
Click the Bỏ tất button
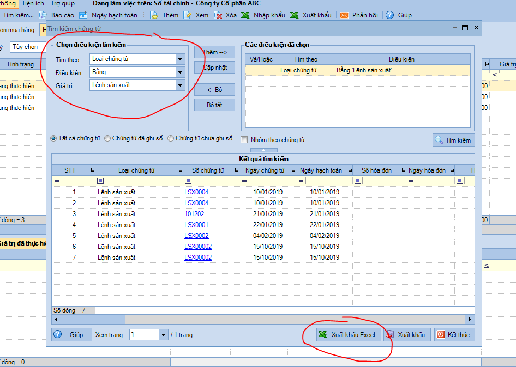pyautogui.click(x=214, y=105)
